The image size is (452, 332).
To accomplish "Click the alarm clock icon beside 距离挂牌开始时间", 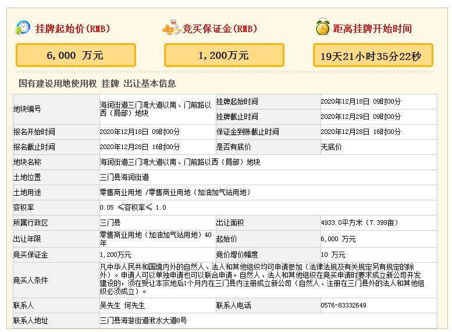I will point(323,27).
